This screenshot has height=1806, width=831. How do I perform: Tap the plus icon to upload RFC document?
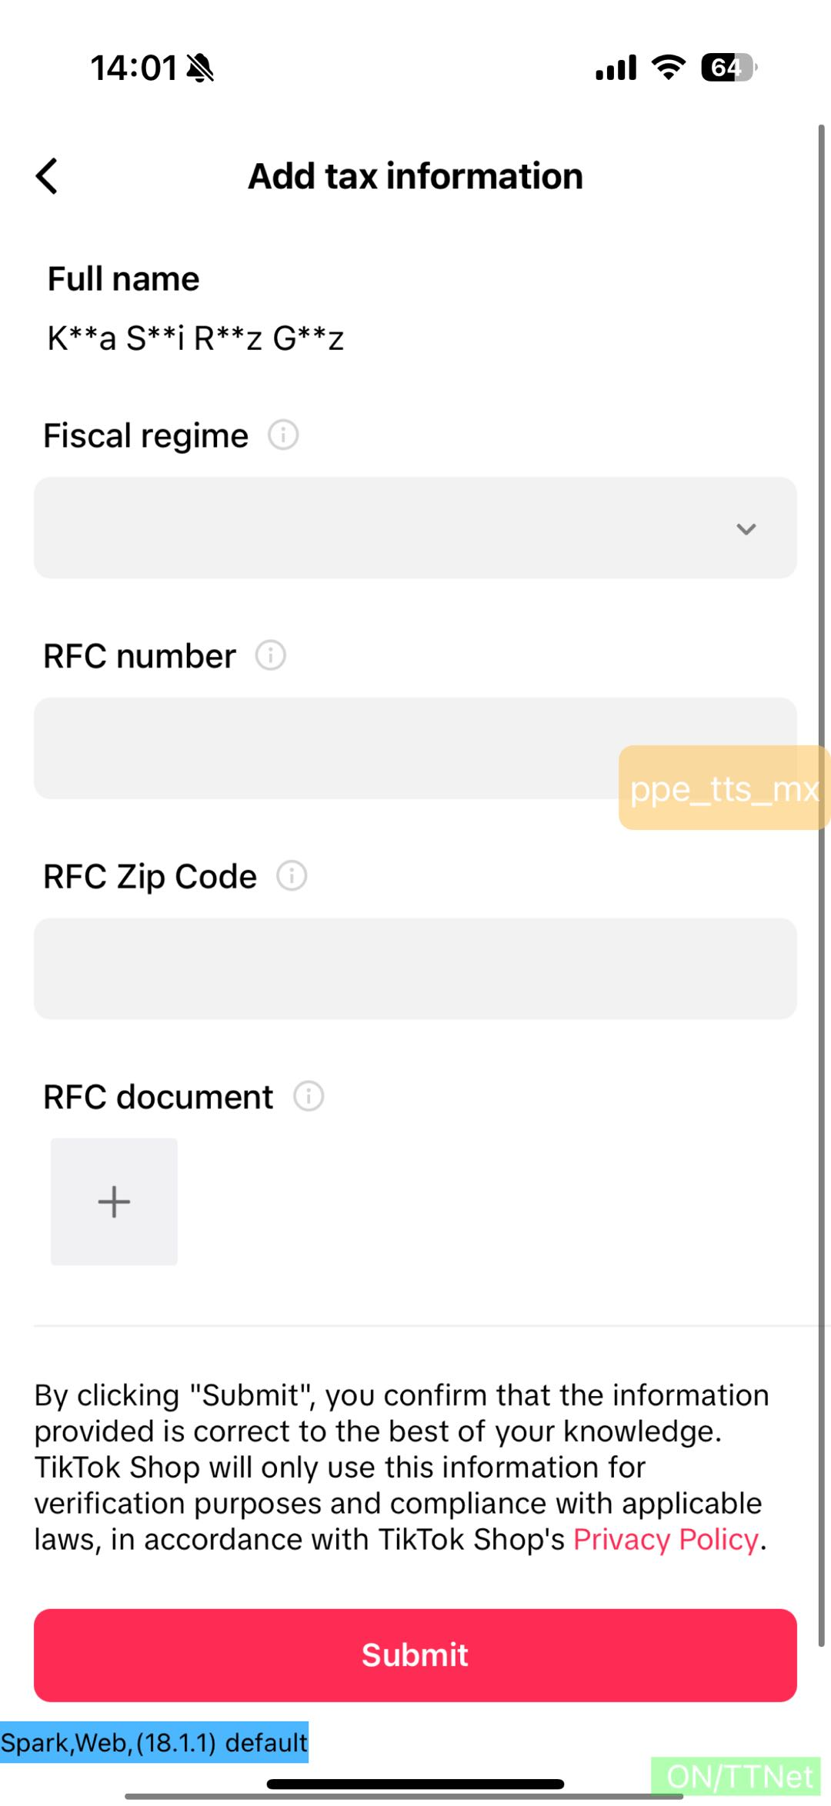coord(114,1201)
